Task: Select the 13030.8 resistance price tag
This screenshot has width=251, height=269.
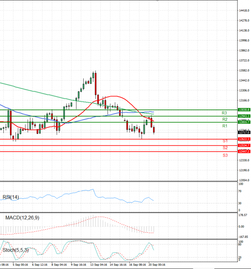Action: click(x=244, y=109)
